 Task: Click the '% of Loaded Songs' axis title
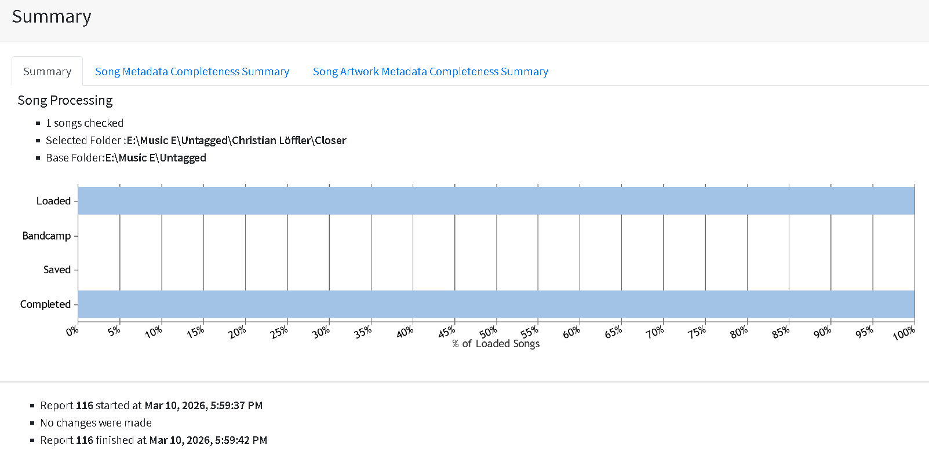[496, 344]
